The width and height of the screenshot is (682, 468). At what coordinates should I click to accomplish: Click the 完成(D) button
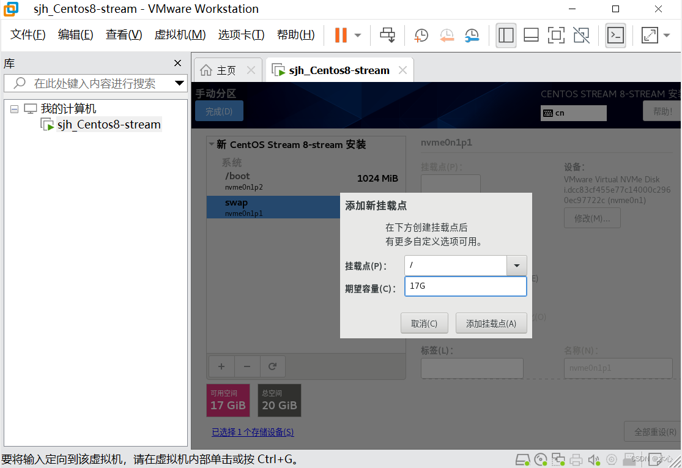[x=219, y=111]
